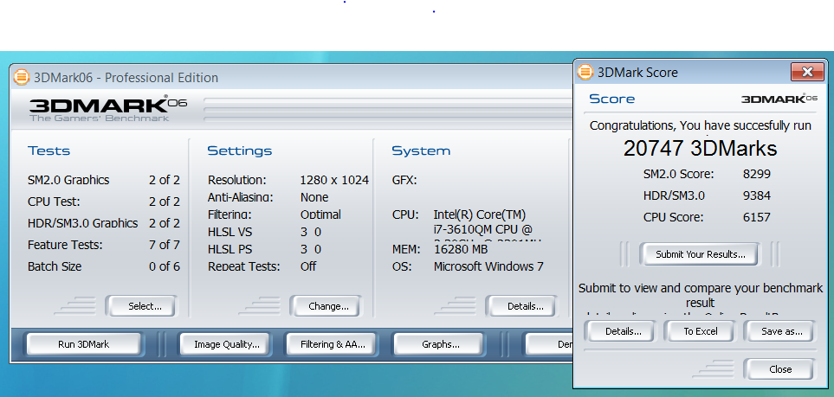Click HDR/SM3.0 Graphics test row

(x=104, y=223)
